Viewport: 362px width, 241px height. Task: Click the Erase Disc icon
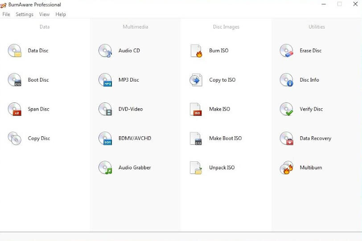[287, 51]
